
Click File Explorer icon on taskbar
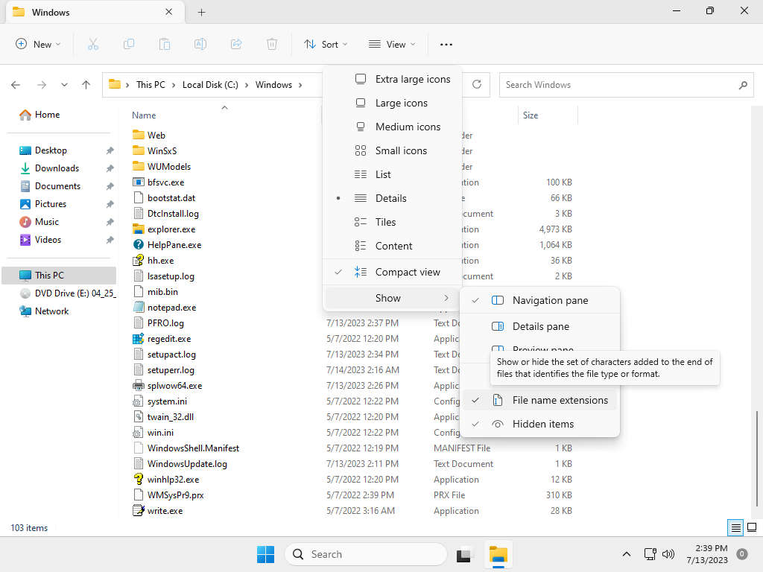pos(498,554)
